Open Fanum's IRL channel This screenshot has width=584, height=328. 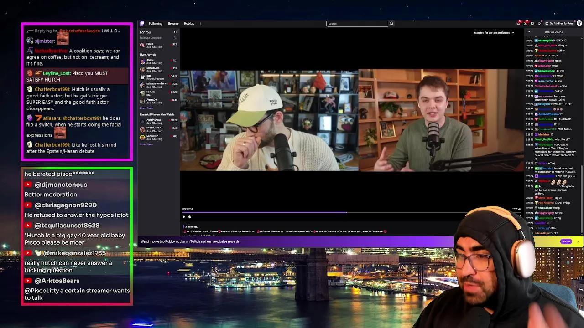(158, 93)
